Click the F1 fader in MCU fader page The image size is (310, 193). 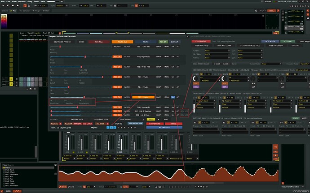(194, 107)
